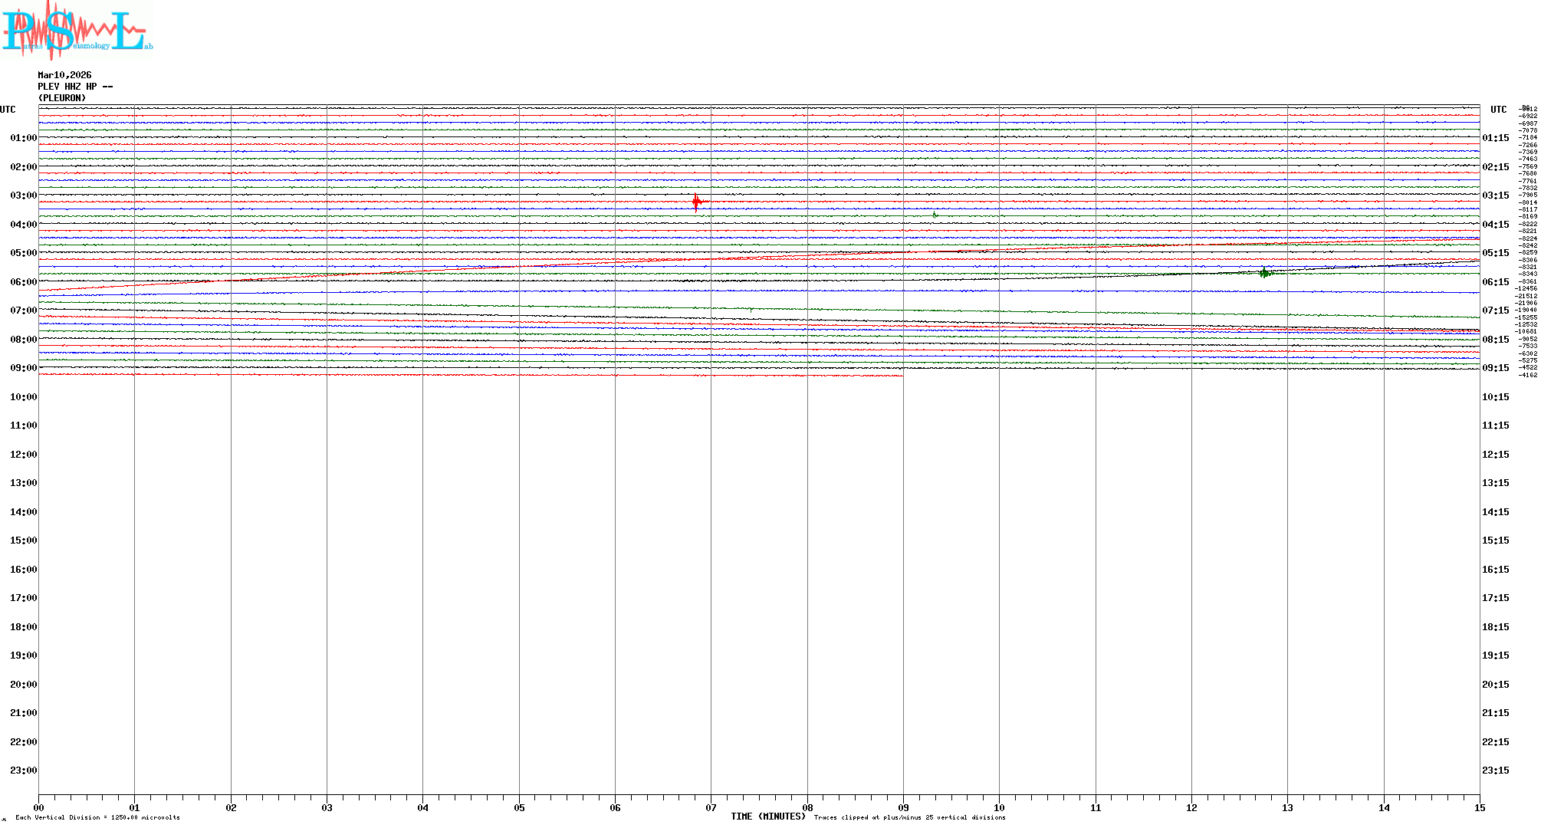Click the red seismic event spike at 03:00
The width and height of the screenshot is (1541, 828).
(x=696, y=202)
